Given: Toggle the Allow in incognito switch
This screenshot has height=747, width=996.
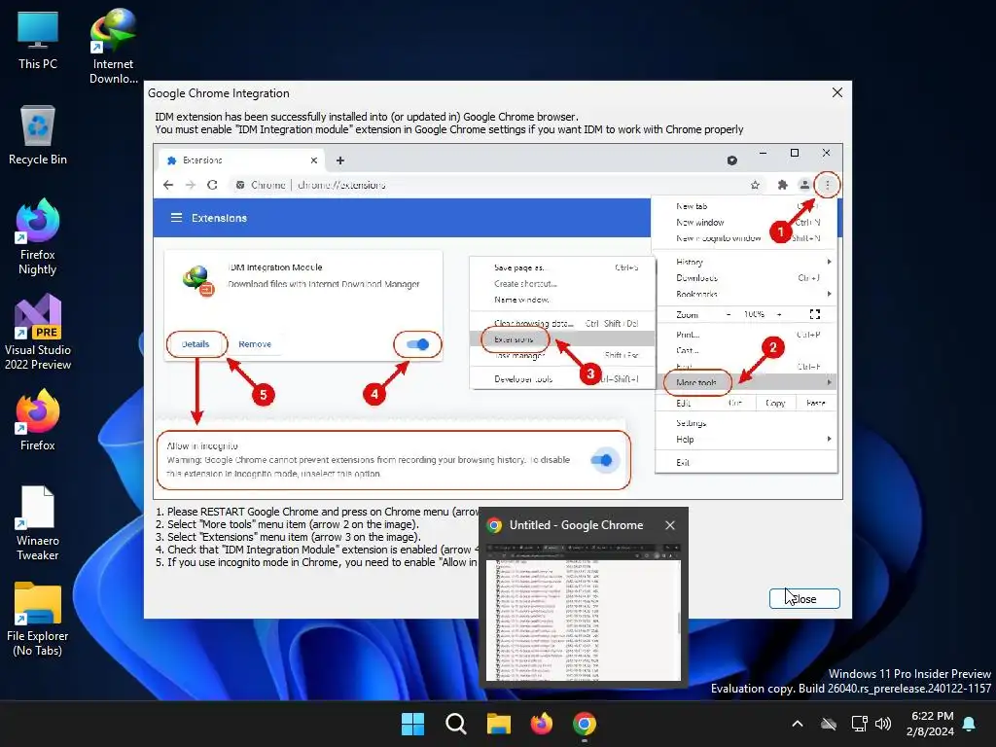Looking at the screenshot, I should (x=601, y=460).
